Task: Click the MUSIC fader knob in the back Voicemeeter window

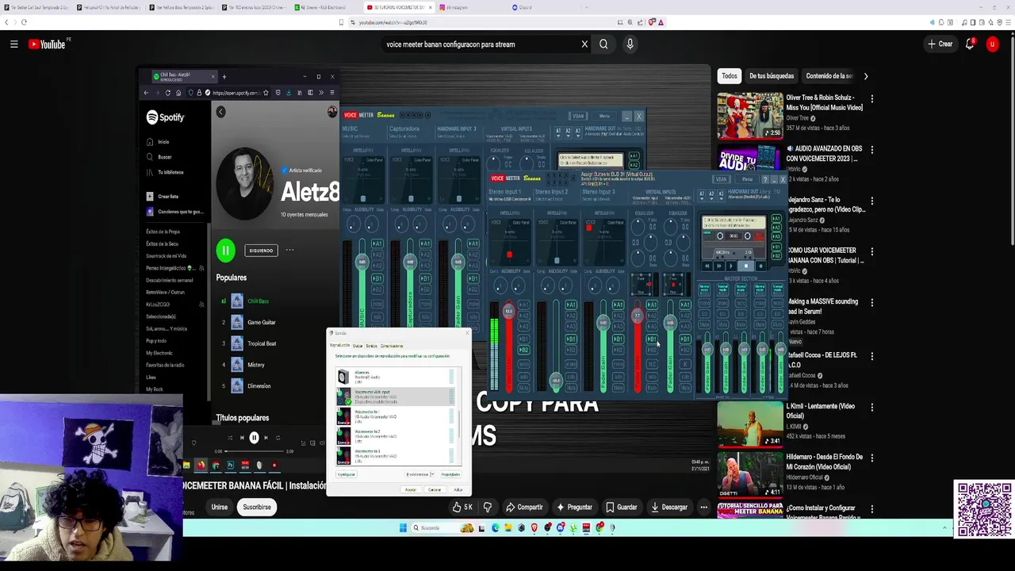Action: (x=362, y=262)
